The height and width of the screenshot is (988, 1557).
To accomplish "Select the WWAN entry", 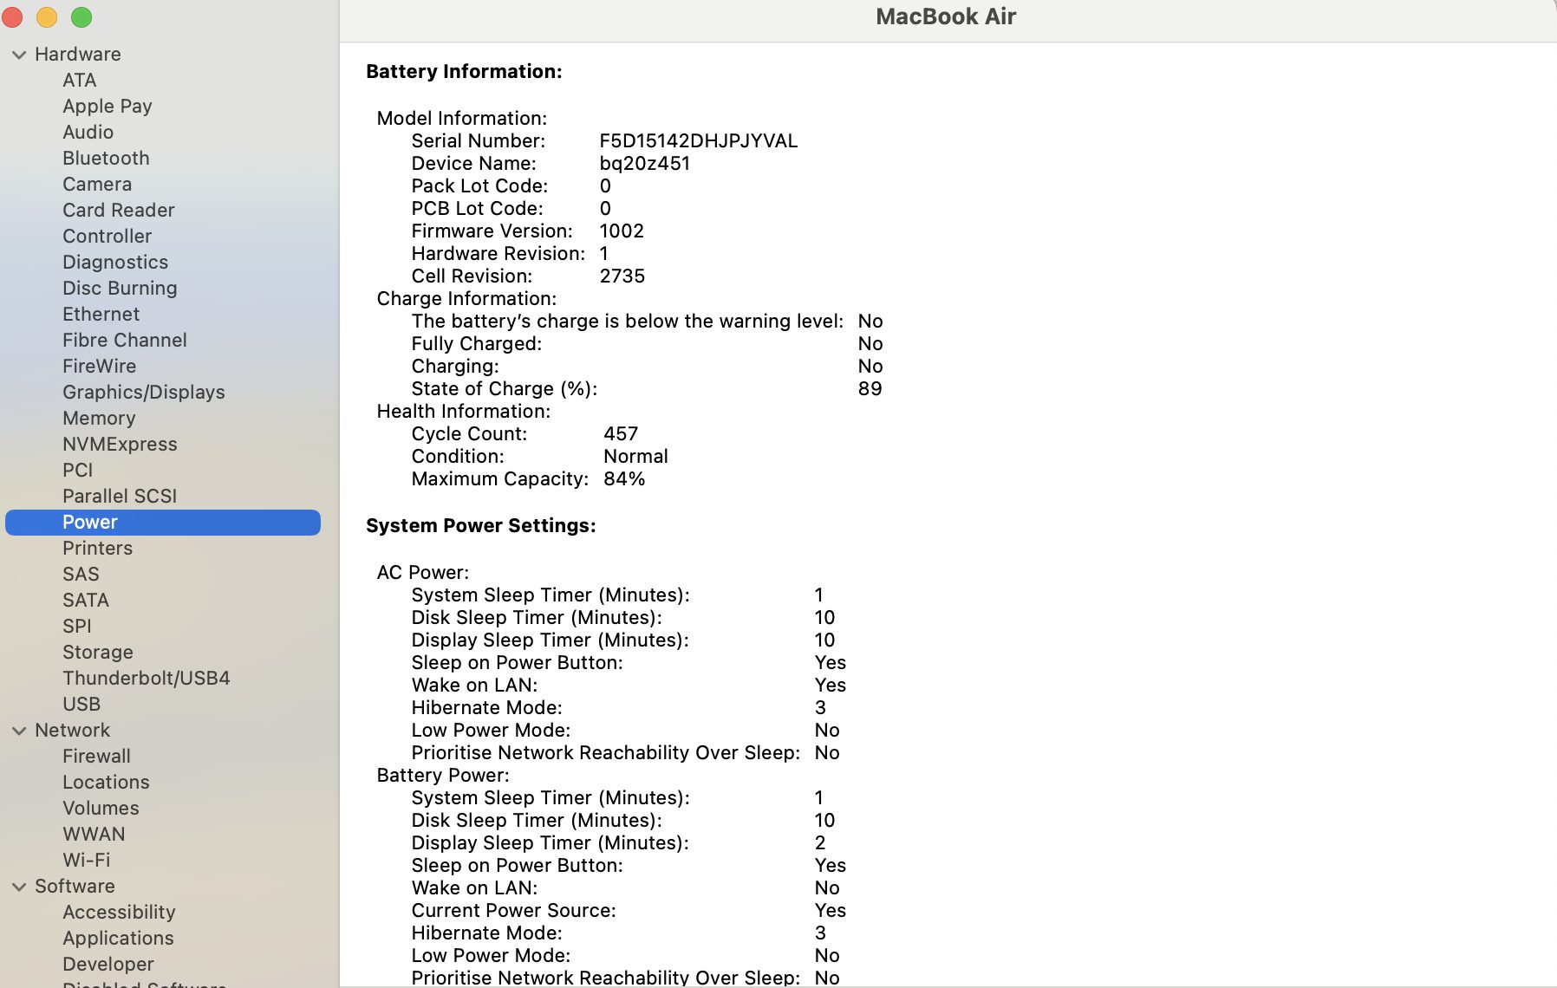I will 94,834.
